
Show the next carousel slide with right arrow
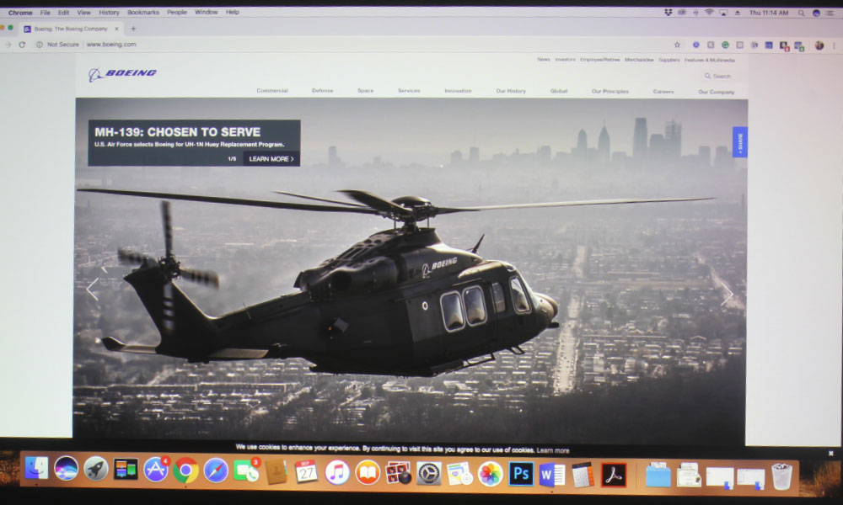coord(726,294)
